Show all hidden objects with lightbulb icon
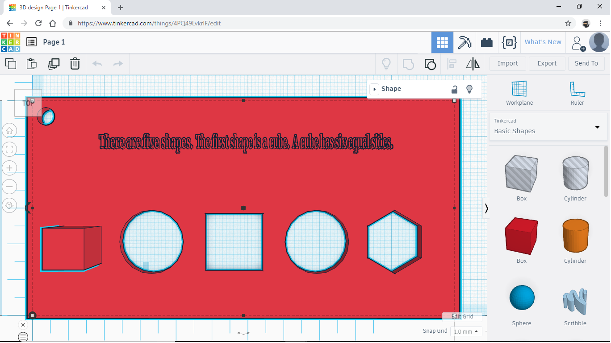 coord(386,64)
